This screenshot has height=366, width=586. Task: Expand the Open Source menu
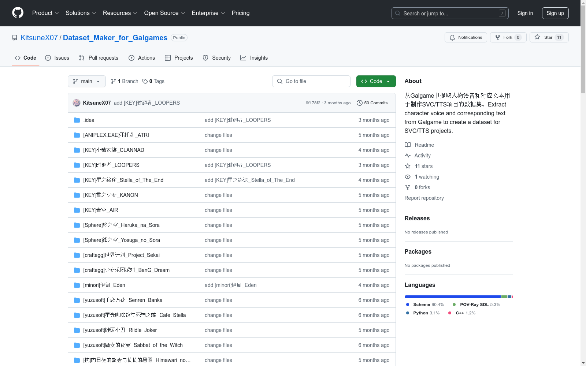click(x=165, y=13)
